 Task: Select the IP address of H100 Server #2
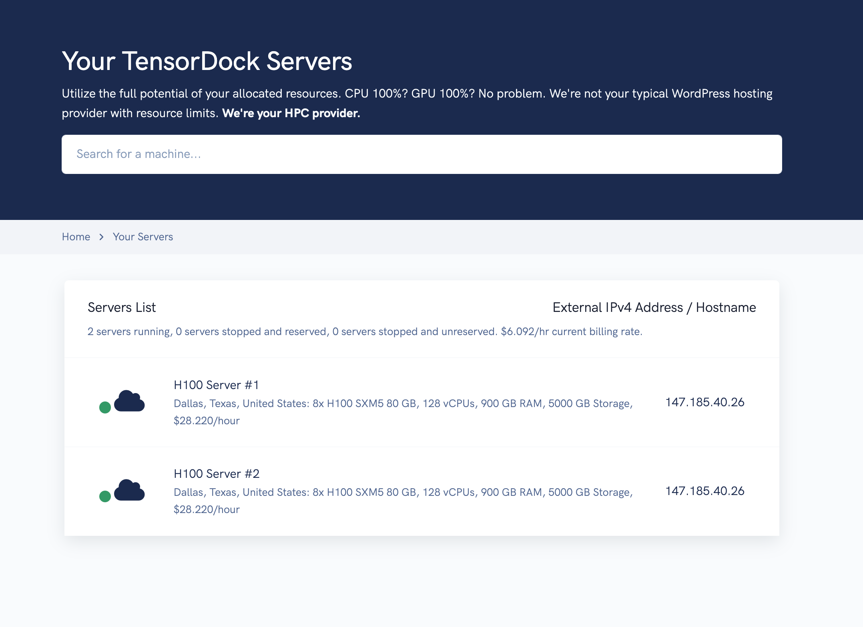click(705, 491)
